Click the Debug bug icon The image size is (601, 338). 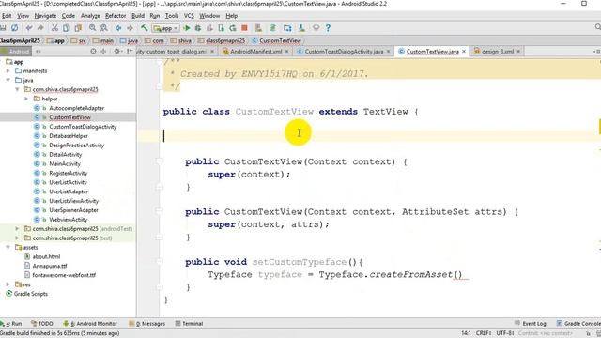198,28
